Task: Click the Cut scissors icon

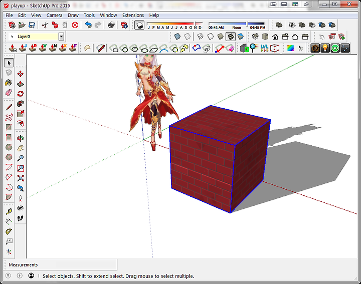Action: click(x=45, y=25)
